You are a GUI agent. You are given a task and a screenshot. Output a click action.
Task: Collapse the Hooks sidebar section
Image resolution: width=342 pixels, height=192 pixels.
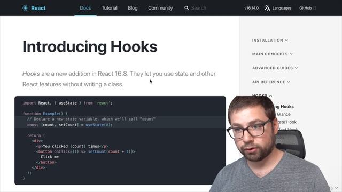point(262,95)
